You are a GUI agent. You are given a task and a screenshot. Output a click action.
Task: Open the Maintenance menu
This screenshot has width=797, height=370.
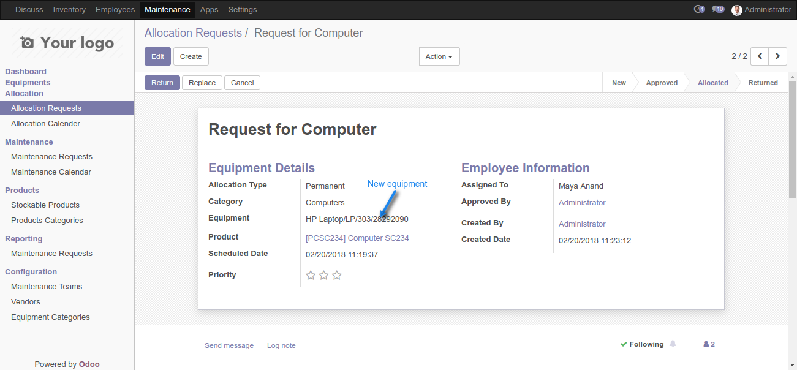[x=167, y=10]
